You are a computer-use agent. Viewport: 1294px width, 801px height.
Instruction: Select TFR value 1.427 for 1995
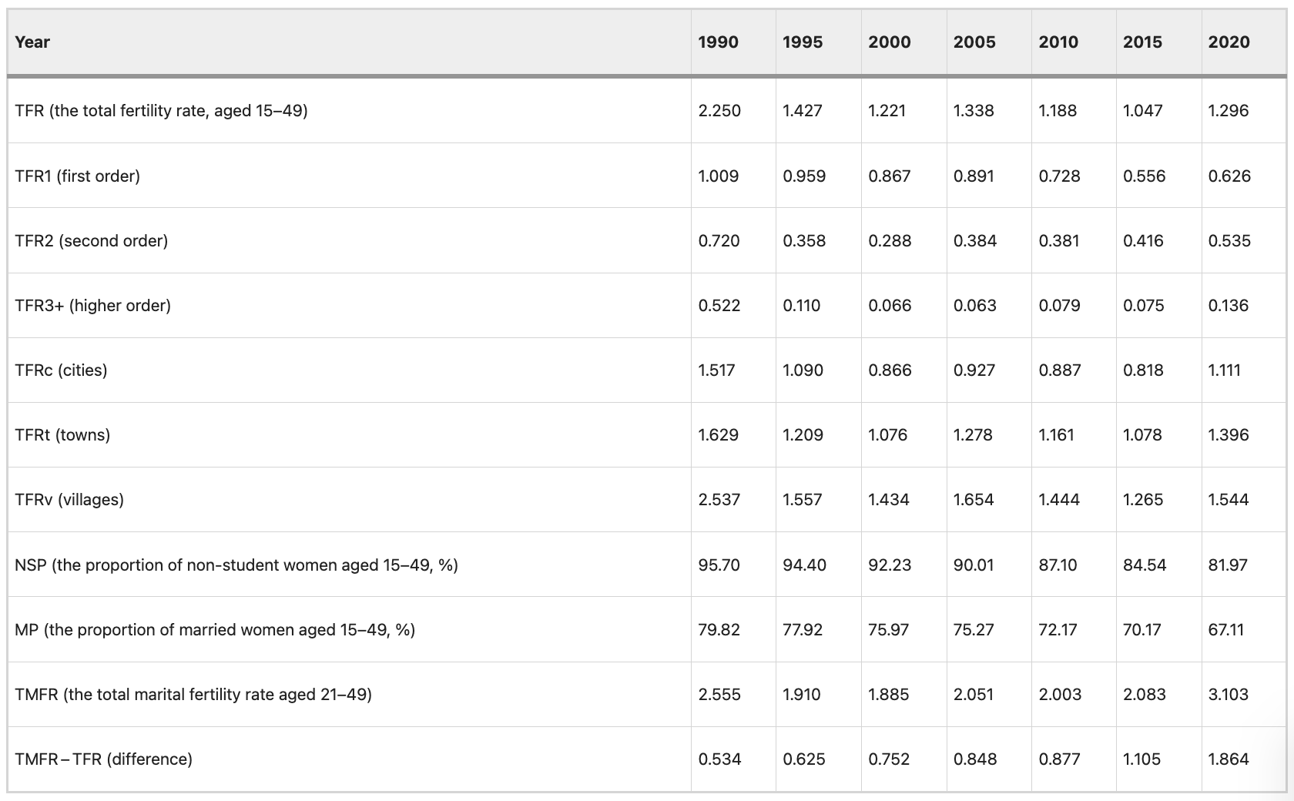(x=803, y=111)
